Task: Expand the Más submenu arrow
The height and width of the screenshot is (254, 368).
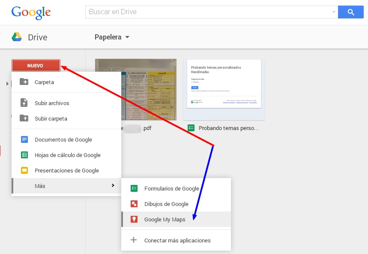Action: 113,185
